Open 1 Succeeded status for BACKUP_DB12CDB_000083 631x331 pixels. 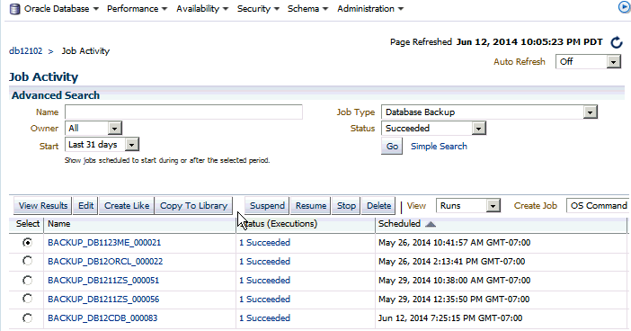(x=264, y=318)
